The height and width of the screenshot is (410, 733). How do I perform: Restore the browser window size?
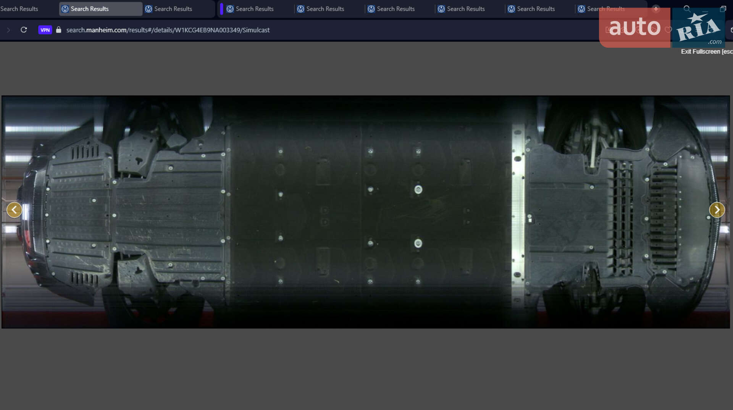click(x=723, y=9)
